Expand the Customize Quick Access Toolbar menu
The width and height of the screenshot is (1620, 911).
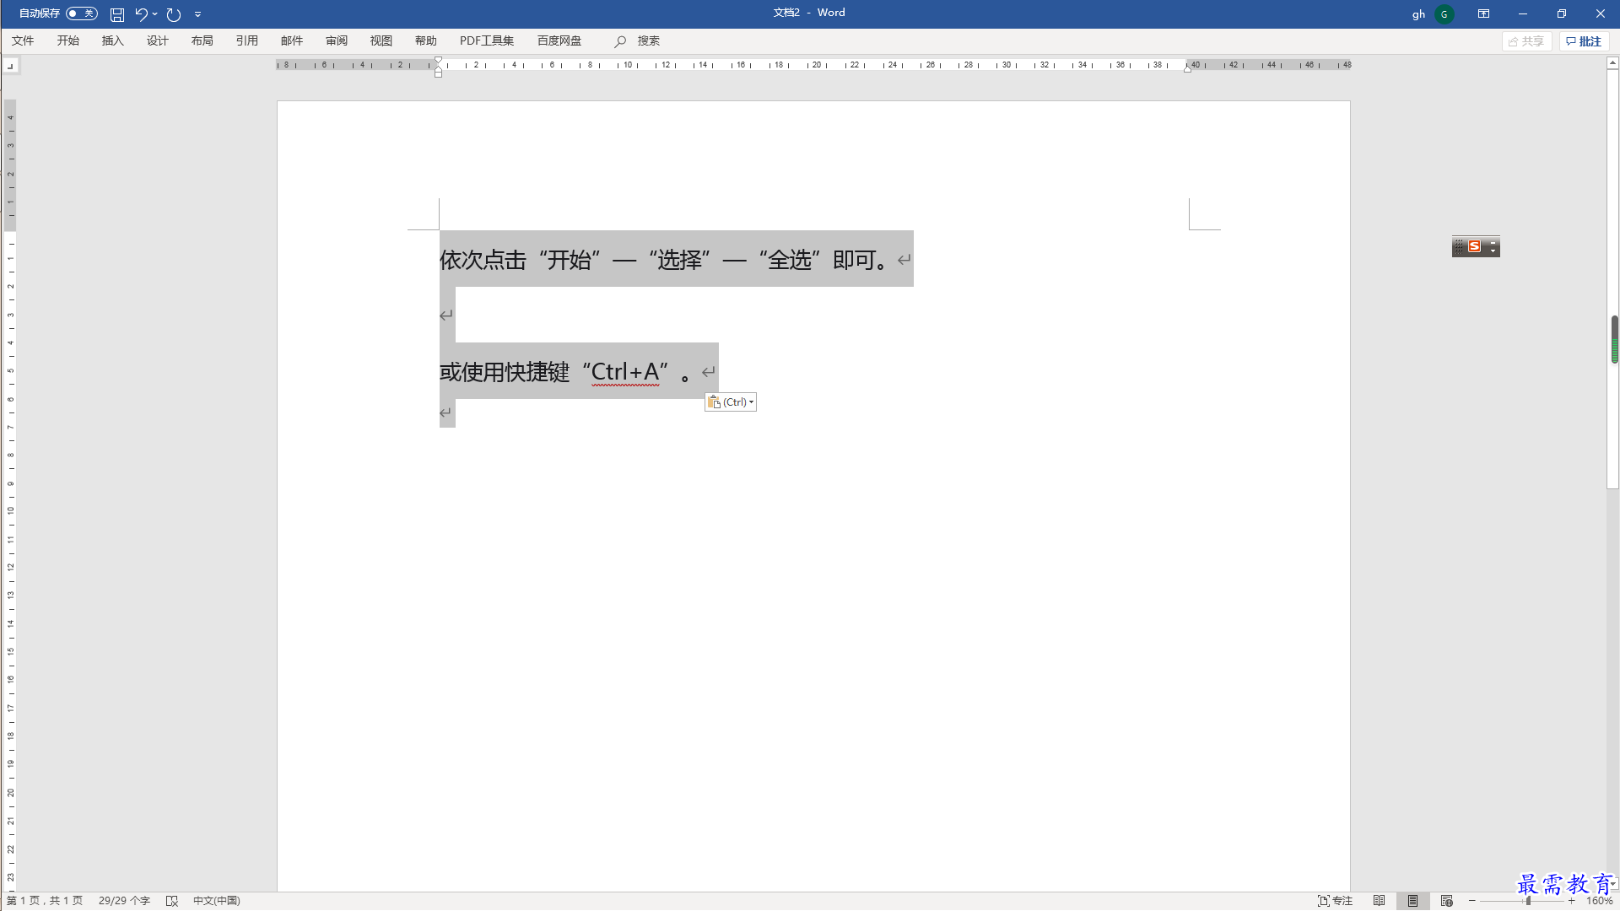click(198, 14)
